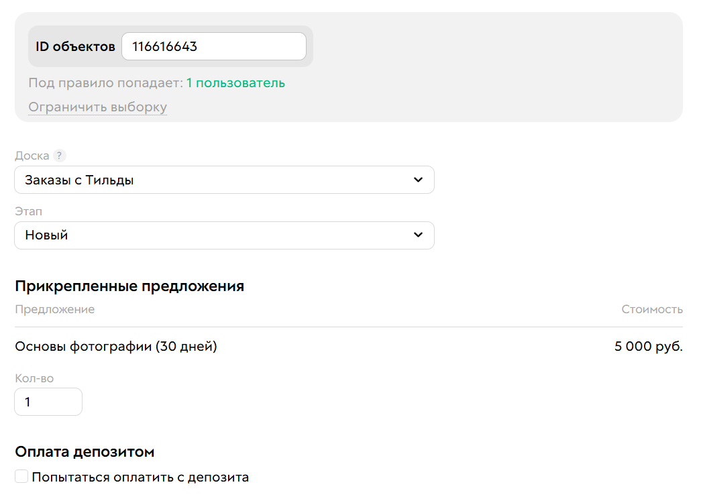This screenshot has width=701, height=501.
Task: Select the ID объектов input field
Action: pyautogui.click(x=213, y=46)
